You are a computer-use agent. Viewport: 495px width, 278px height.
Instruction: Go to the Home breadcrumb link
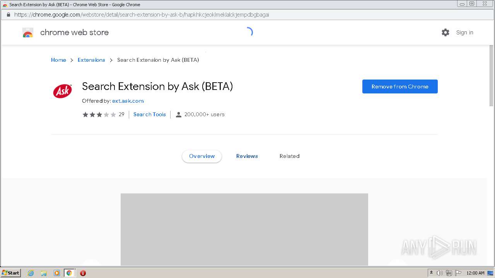(58, 60)
